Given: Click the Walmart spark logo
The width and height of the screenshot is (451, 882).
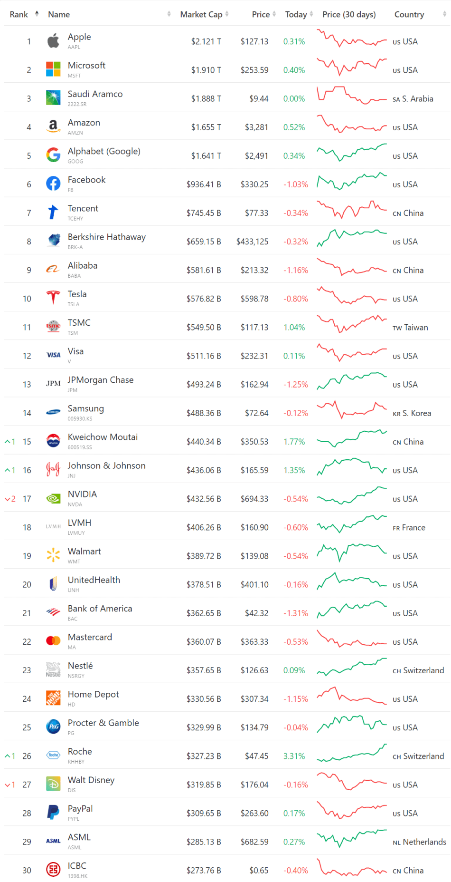Looking at the screenshot, I should tap(53, 555).
